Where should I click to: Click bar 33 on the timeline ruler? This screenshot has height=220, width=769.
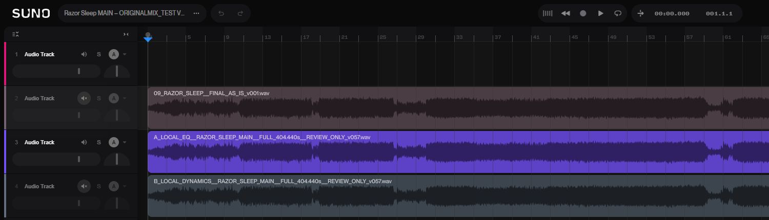(460, 37)
